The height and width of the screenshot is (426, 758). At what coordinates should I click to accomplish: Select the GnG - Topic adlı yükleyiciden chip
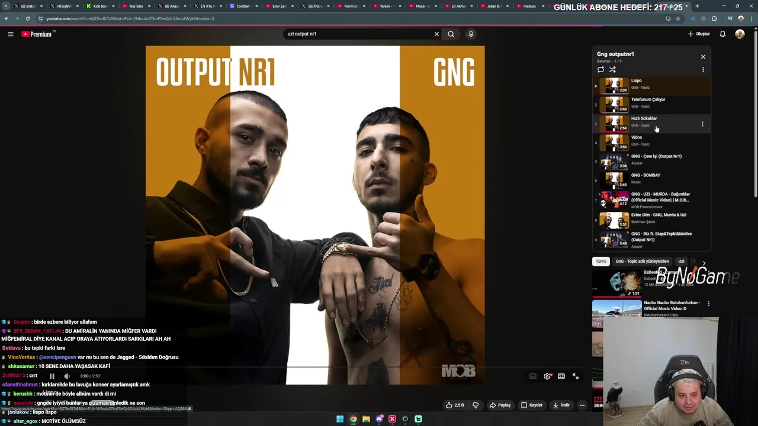click(642, 262)
